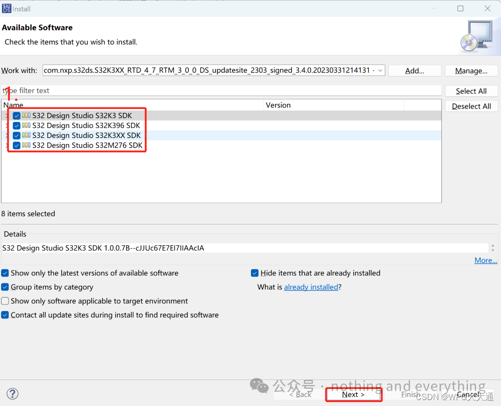Click the Finish button
The height and width of the screenshot is (406, 501).
point(411,394)
